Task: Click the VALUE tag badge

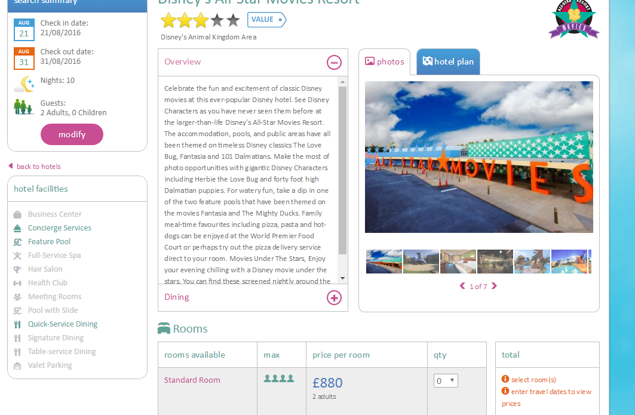Action: click(x=266, y=20)
